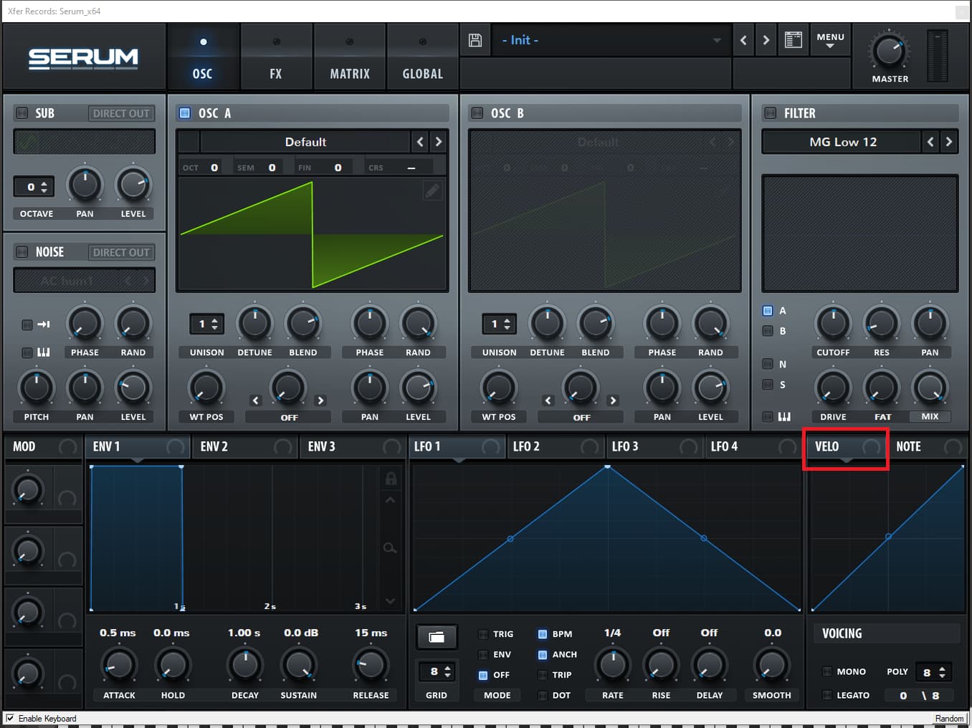The image size is (972, 728).
Task: Select next OSC A wavetable arrow
Action: click(439, 142)
